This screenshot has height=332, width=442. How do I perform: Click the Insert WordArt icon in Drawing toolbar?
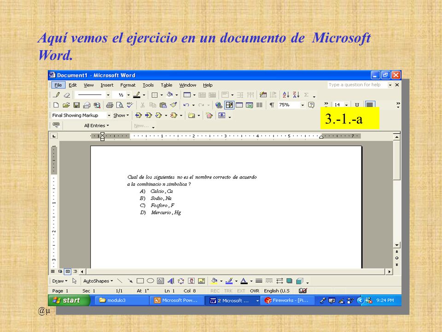tap(170, 281)
